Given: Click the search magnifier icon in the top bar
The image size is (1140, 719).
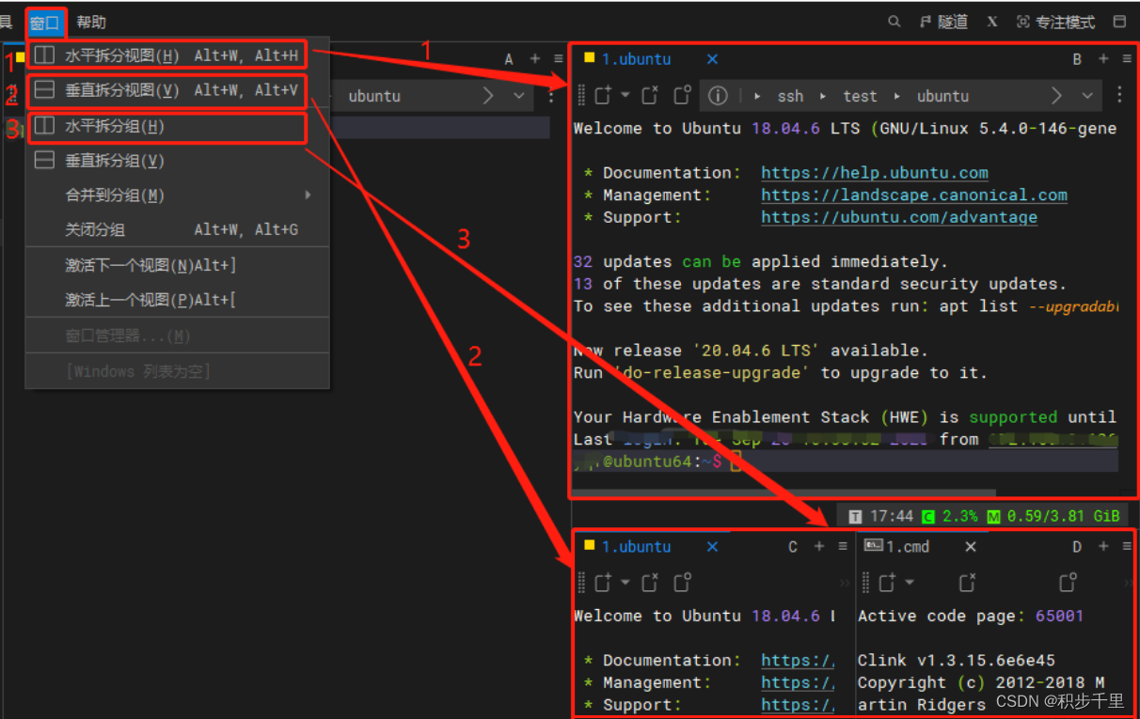Looking at the screenshot, I should click(895, 22).
